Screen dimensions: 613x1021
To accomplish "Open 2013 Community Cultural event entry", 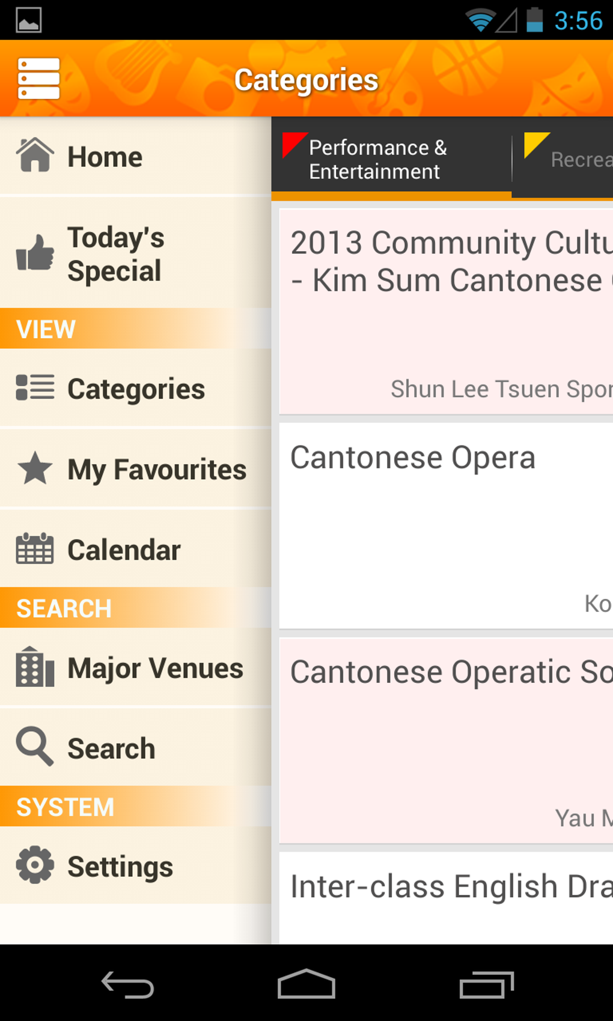I will [445, 311].
